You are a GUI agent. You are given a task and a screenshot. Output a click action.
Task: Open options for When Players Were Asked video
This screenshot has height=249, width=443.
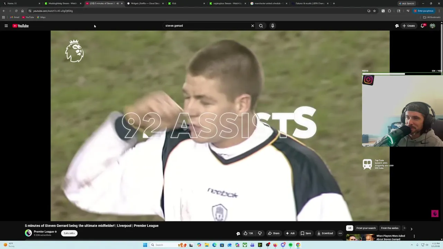(x=414, y=236)
